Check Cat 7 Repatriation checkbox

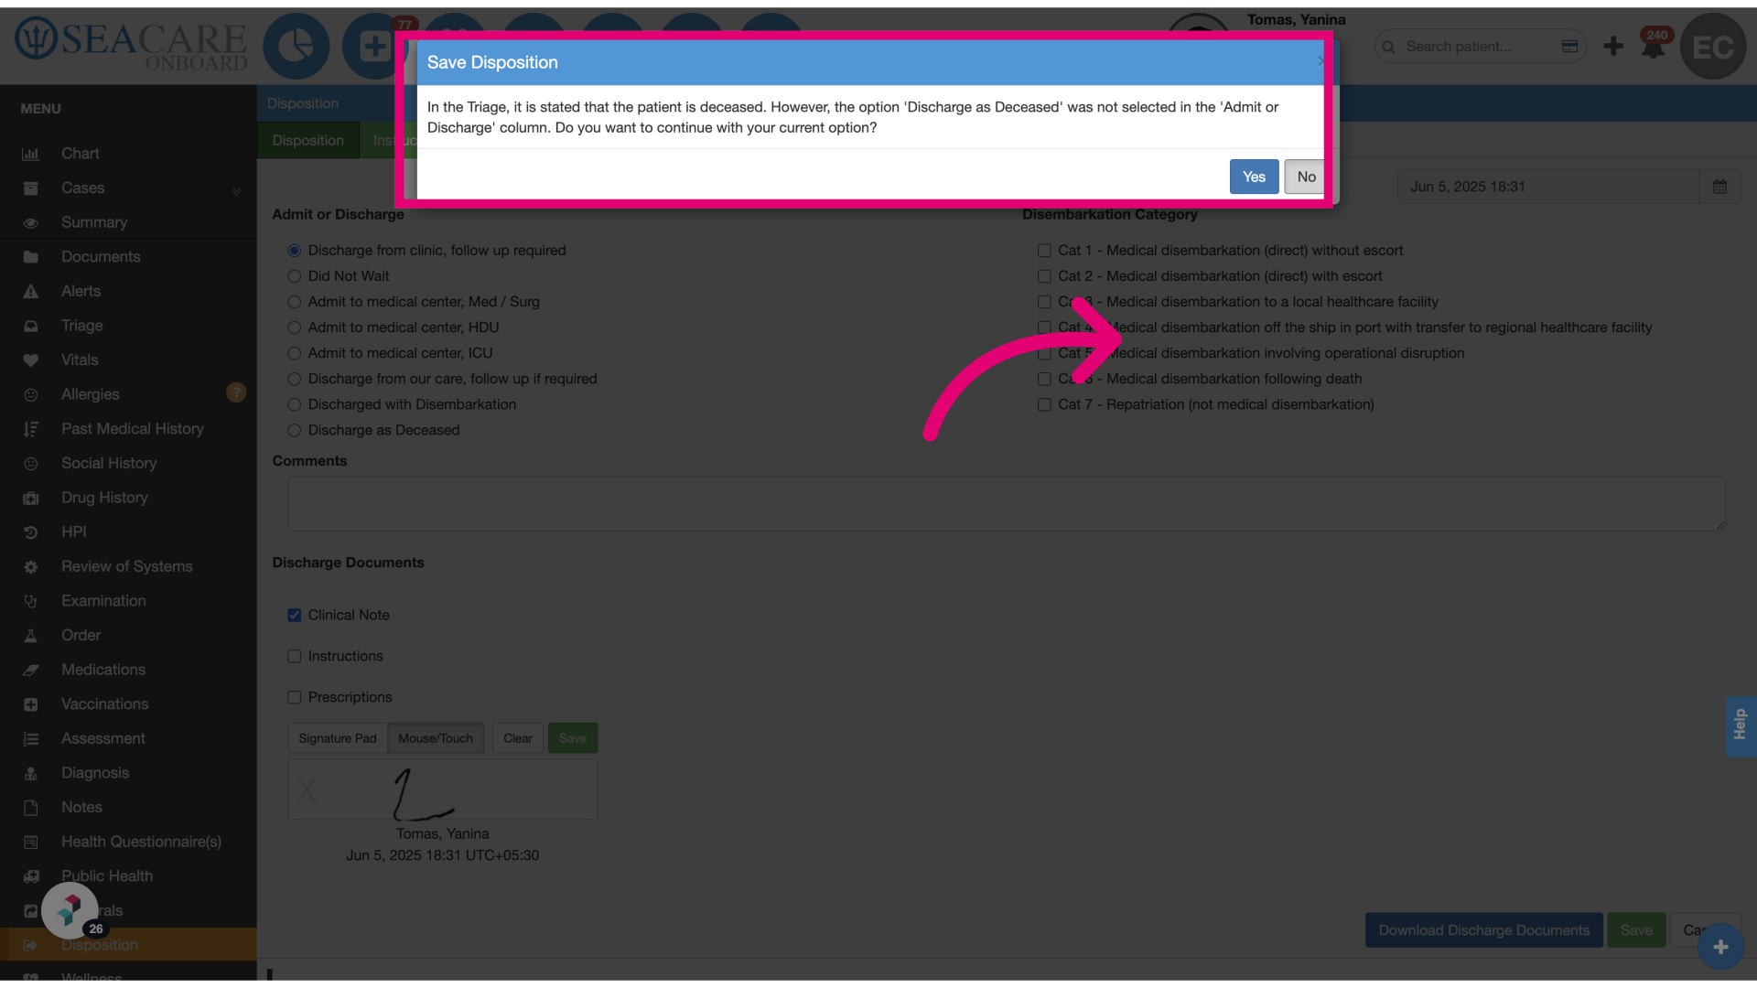1044,404
